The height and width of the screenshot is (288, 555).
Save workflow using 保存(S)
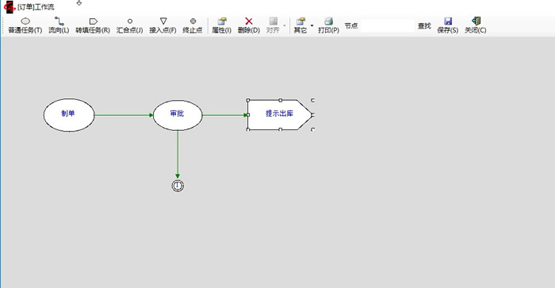coord(448,26)
